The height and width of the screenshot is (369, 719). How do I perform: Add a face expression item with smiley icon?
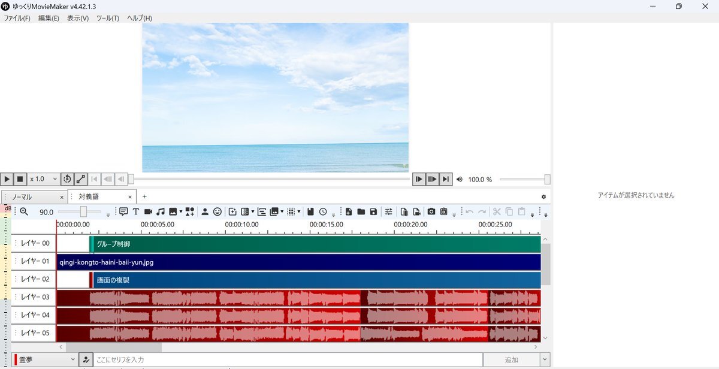pyautogui.click(x=217, y=211)
